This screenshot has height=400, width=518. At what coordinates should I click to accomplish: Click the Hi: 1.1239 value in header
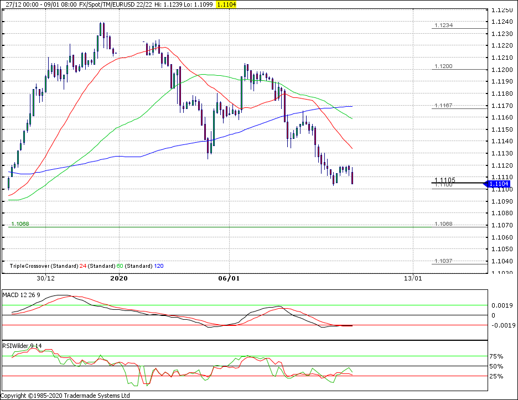(x=169, y=4)
